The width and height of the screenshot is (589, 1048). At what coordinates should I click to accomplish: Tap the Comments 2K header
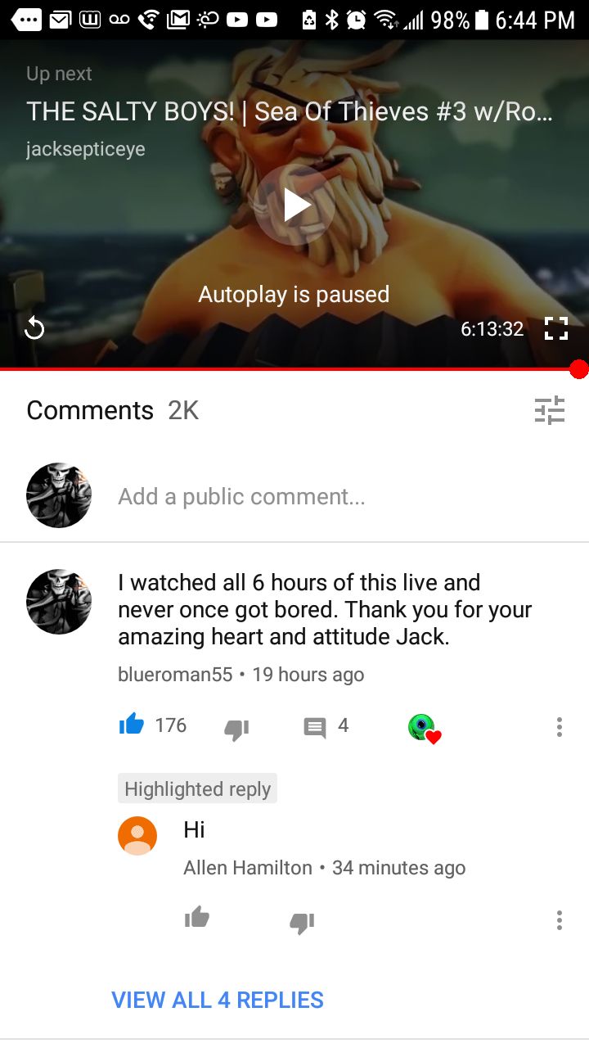[113, 410]
